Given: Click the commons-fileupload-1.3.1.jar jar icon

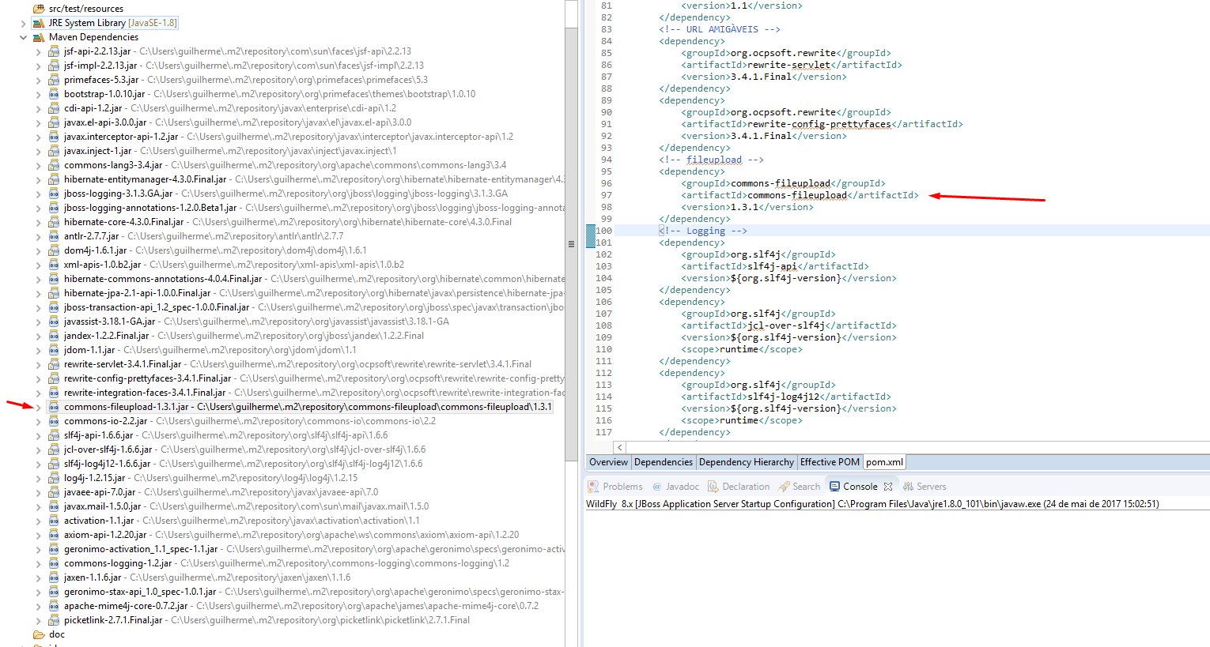Looking at the screenshot, I should [x=54, y=407].
